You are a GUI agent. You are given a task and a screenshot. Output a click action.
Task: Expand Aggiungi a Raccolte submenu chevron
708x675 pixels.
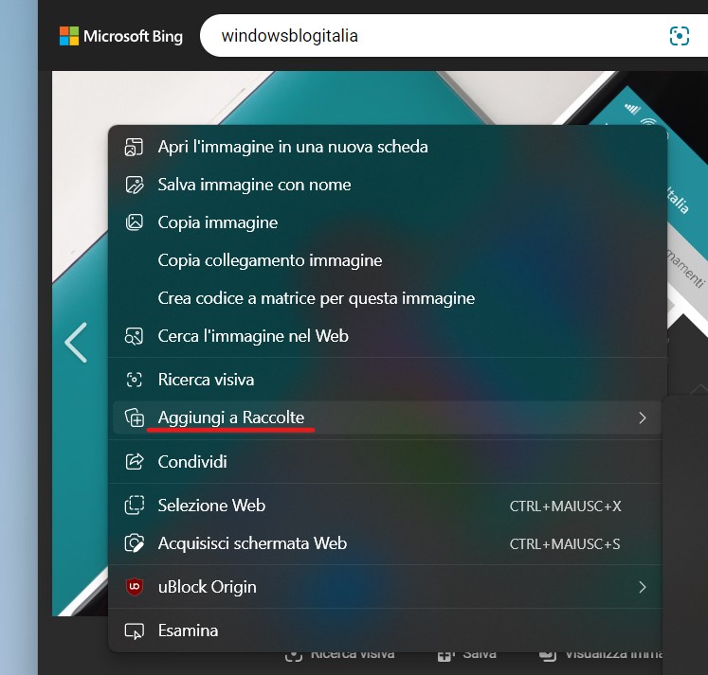point(643,418)
